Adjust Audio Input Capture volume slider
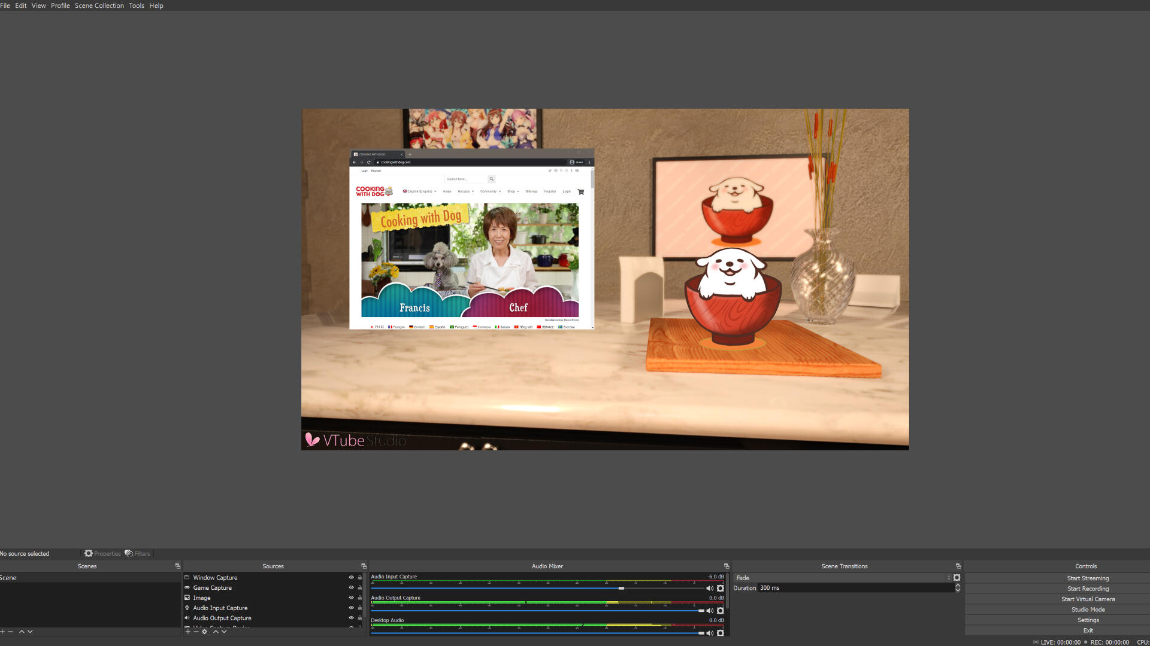Viewport: 1150px width, 646px height. coord(621,589)
